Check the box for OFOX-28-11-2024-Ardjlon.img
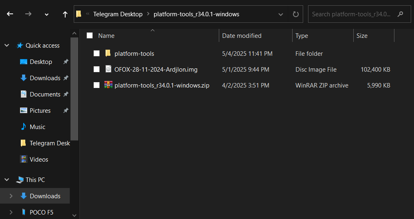 (97, 69)
